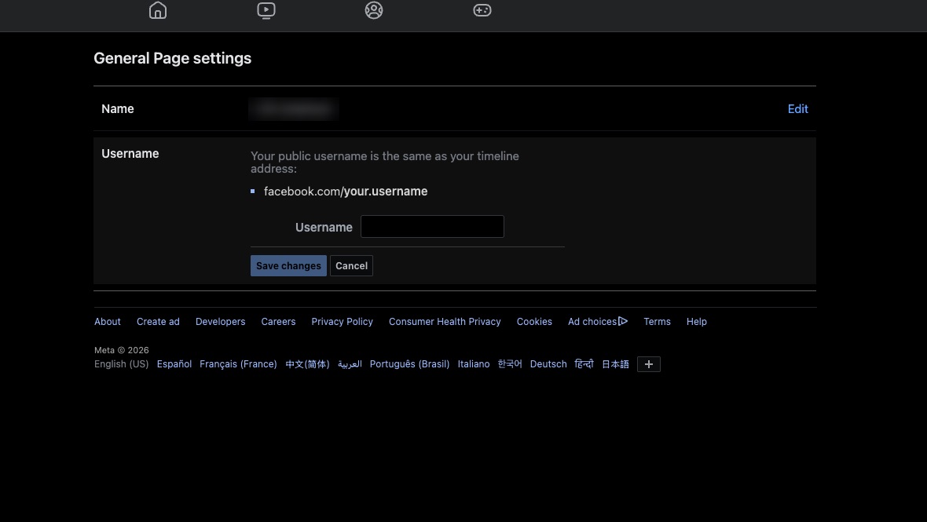This screenshot has height=522, width=927.
Task: Open the Terms footer link
Action: point(657,321)
